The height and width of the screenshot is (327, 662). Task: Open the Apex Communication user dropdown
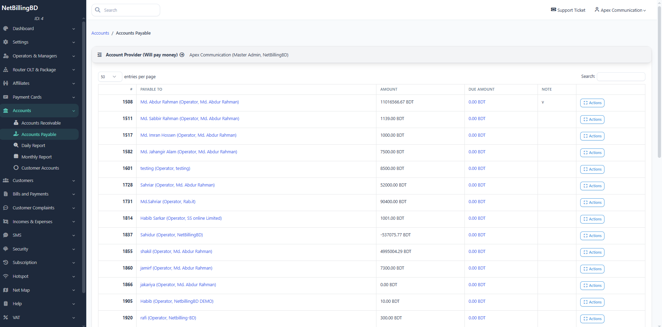620,10
